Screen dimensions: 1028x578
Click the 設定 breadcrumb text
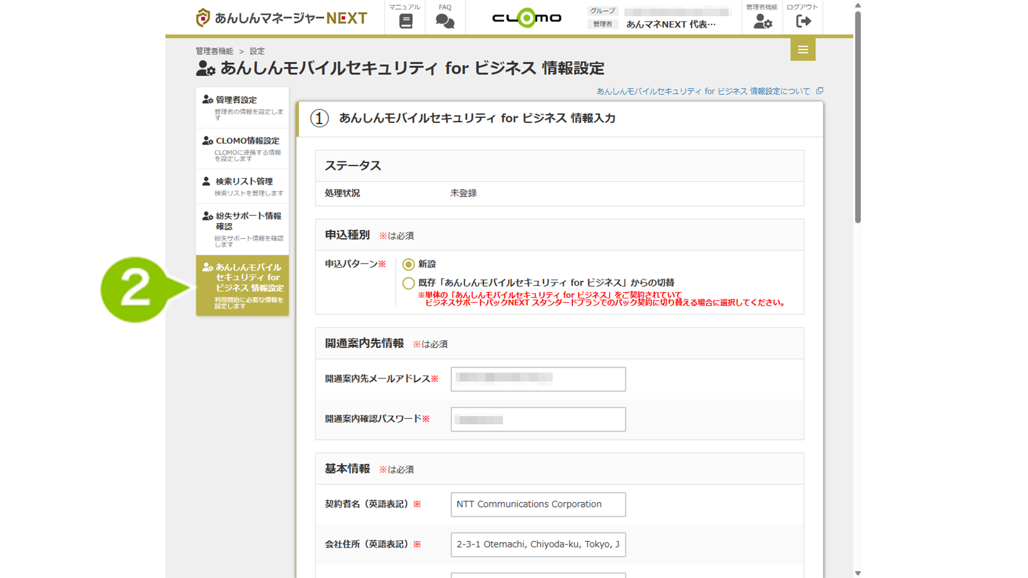tap(257, 51)
